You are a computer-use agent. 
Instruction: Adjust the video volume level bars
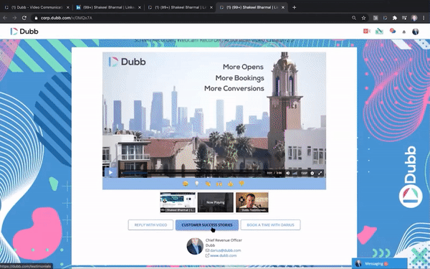click(x=295, y=173)
